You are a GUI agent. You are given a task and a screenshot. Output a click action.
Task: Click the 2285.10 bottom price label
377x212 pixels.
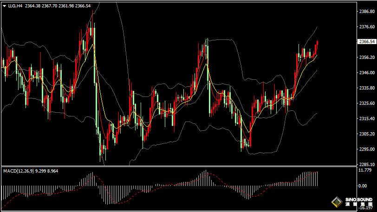pyautogui.click(x=367, y=164)
